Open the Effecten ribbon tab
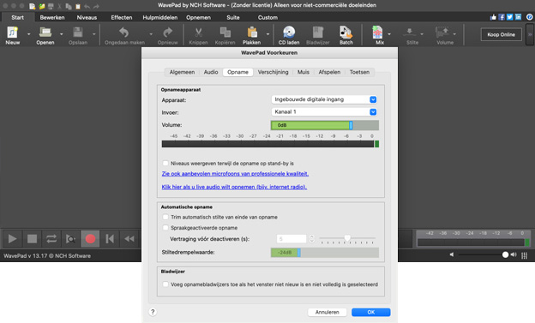This screenshot has width=535, height=323. [x=122, y=17]
